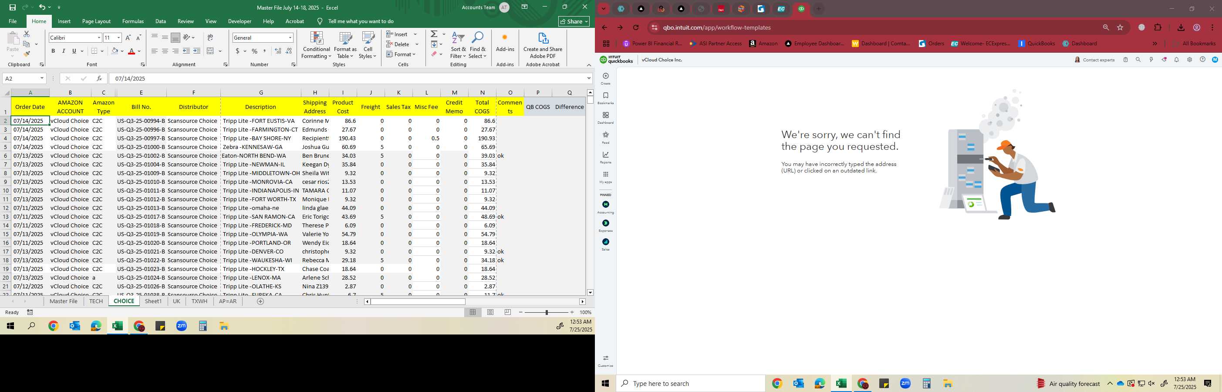This screenshot has width=1222, height=392.
Task: Click the Cut scissors icon in Excel
Action: click(x=27, y=34)
